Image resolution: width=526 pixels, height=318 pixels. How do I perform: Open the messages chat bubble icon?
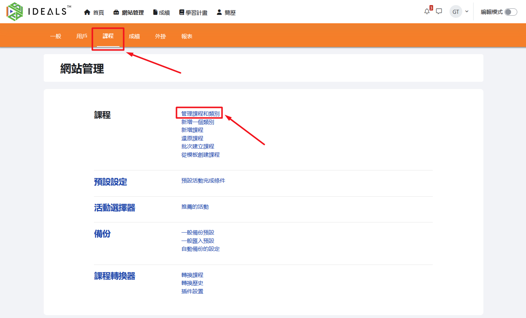click(439, 12)
